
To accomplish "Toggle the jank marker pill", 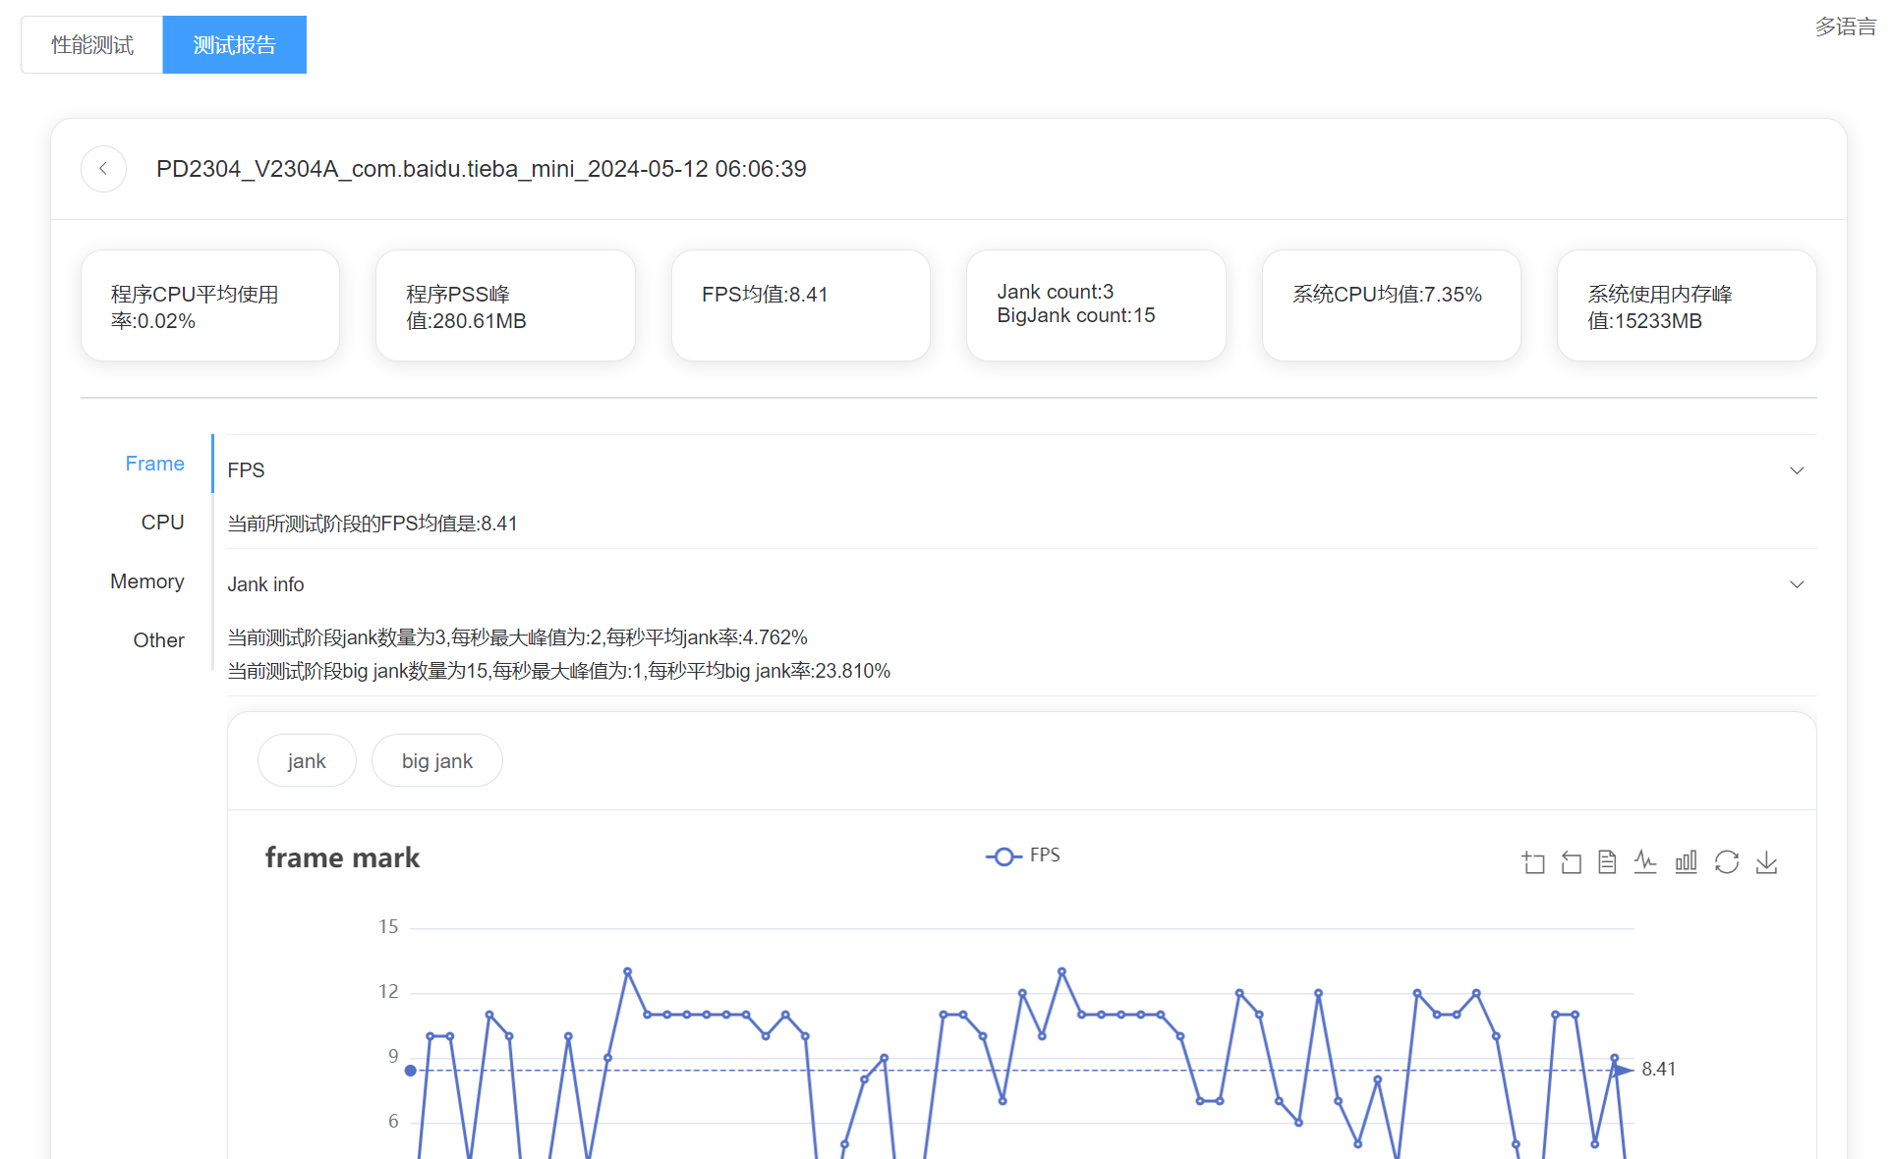I will 307,761.
